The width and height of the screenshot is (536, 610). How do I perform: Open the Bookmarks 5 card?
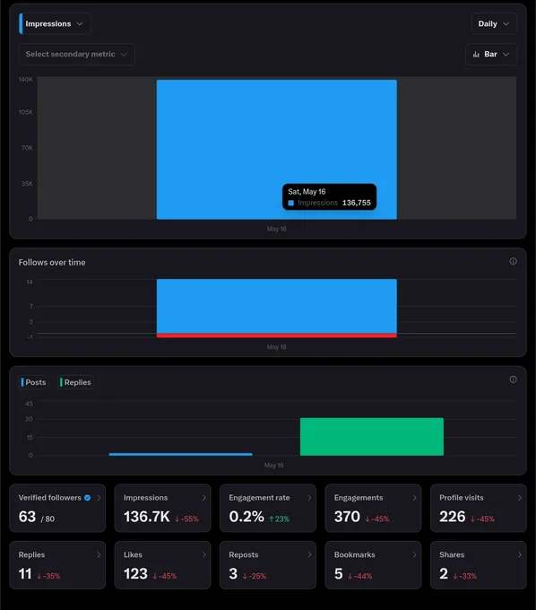pyautogui.click(x=373, y=565)
